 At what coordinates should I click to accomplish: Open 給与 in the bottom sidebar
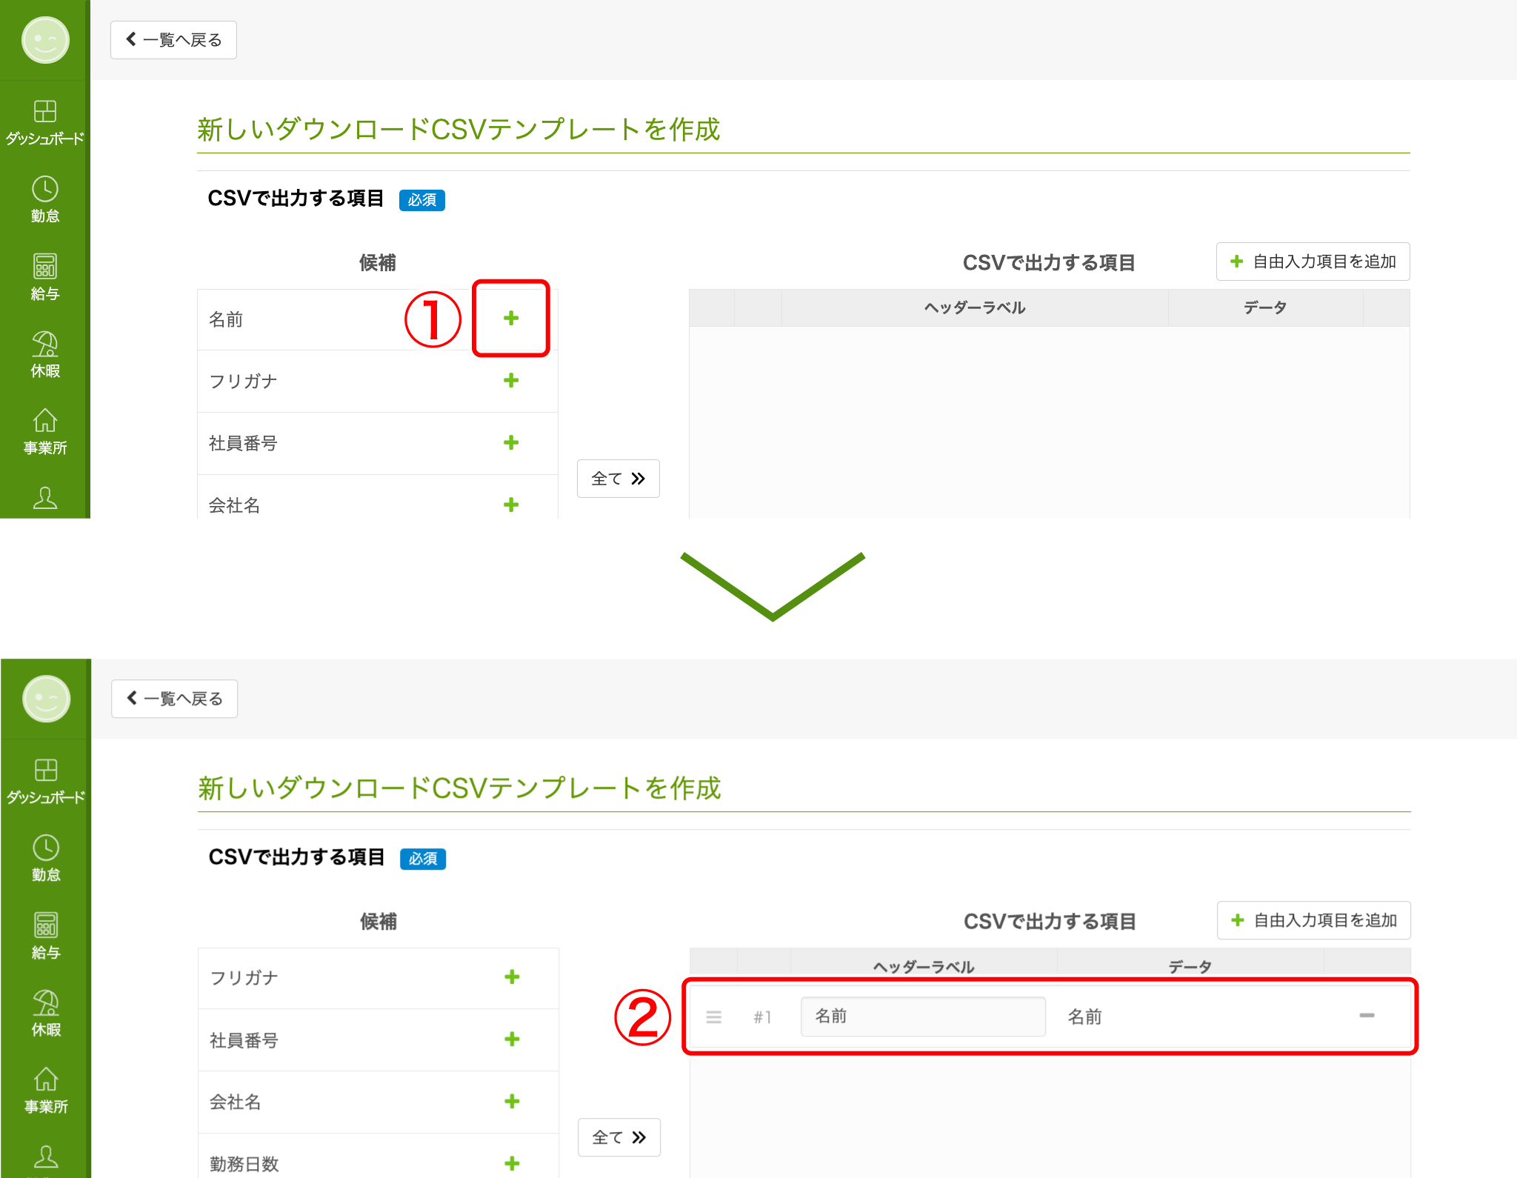[46, 935]
